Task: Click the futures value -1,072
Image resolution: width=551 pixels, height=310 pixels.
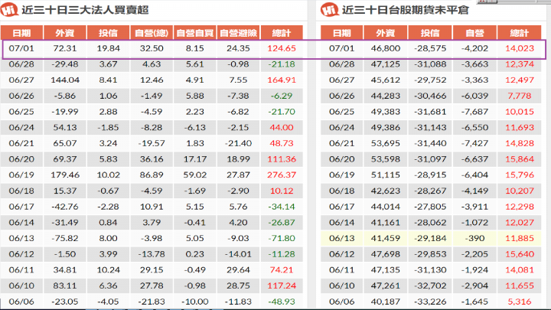Action: pyautogui.click(x=474, y=223)
